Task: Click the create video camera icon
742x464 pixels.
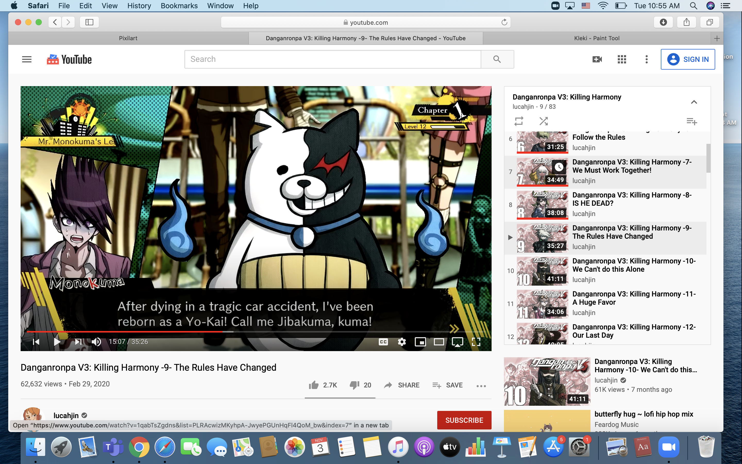Action: pyautogui.click(x=597, y=59)
